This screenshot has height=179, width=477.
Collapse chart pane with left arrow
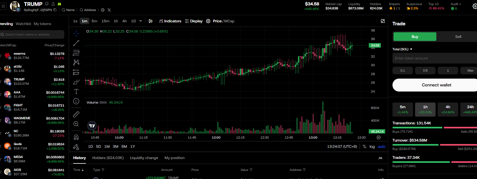coord(83,132)
